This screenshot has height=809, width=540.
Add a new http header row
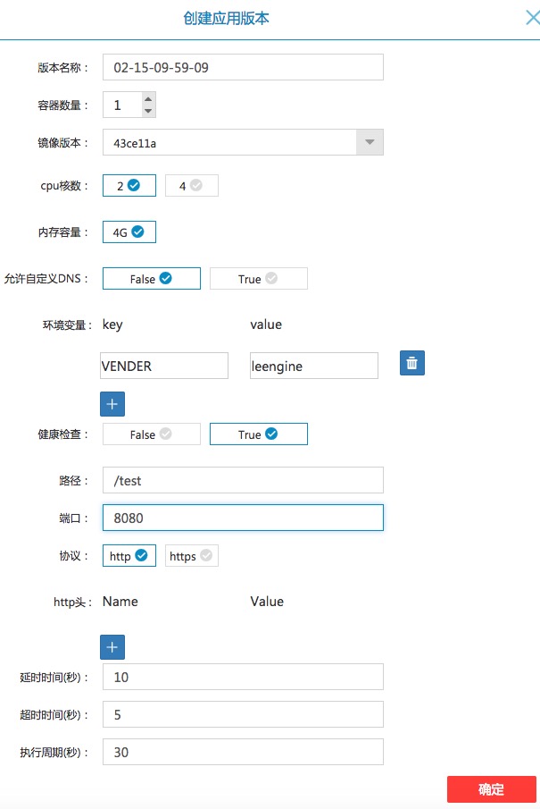point(112,646)
